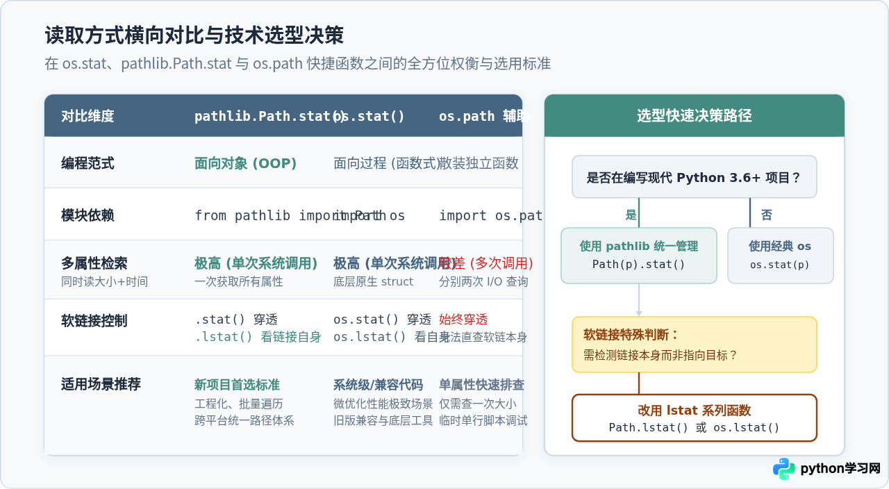Click the 面向对象 (OOP) cell
Screen dimensions: 889x489
pyautogui.click(x=246, y=163)
